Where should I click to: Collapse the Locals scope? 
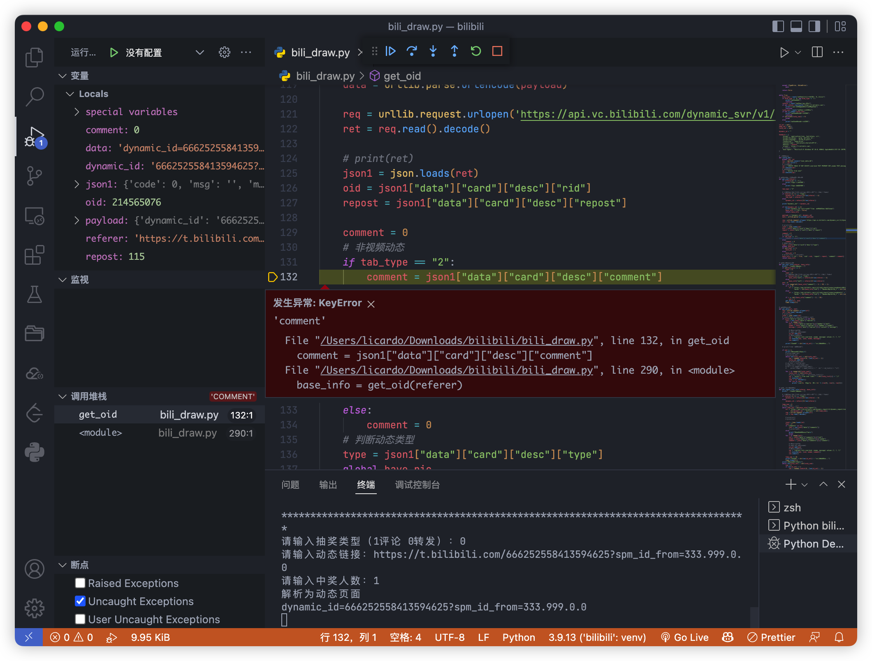pos(70,94)
